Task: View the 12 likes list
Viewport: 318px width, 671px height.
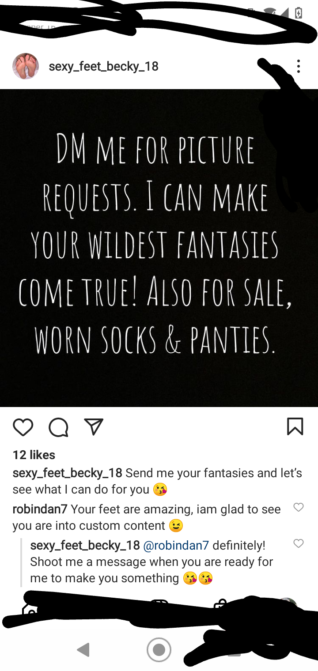Action: [34, 455]
